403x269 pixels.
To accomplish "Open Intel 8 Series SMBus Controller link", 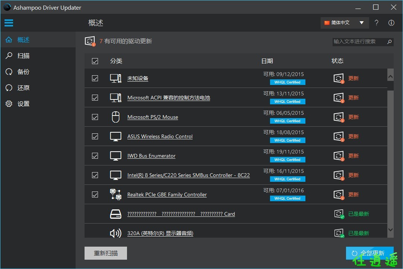I will [188, 175].
